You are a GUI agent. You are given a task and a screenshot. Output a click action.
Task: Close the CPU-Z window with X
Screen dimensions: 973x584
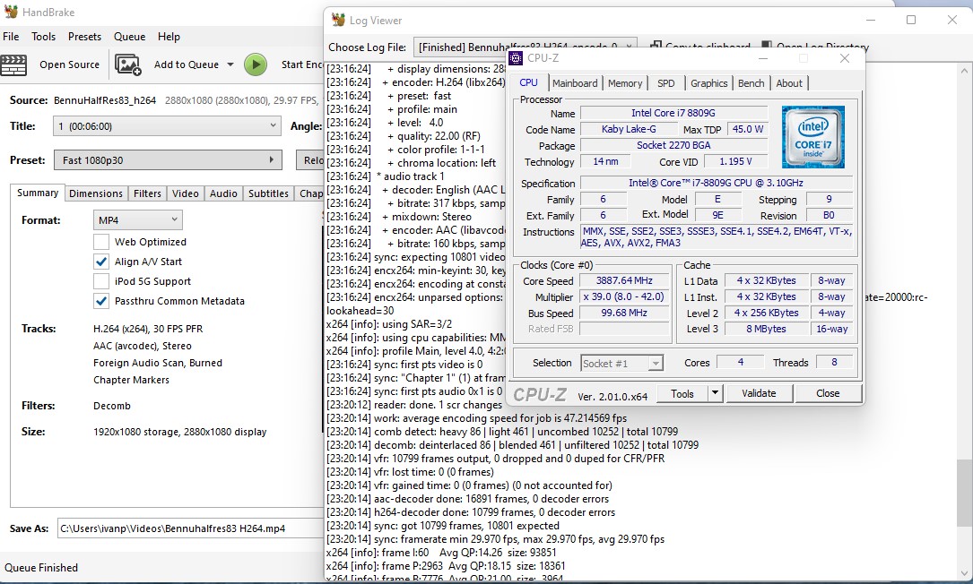(x=845, y=58)
